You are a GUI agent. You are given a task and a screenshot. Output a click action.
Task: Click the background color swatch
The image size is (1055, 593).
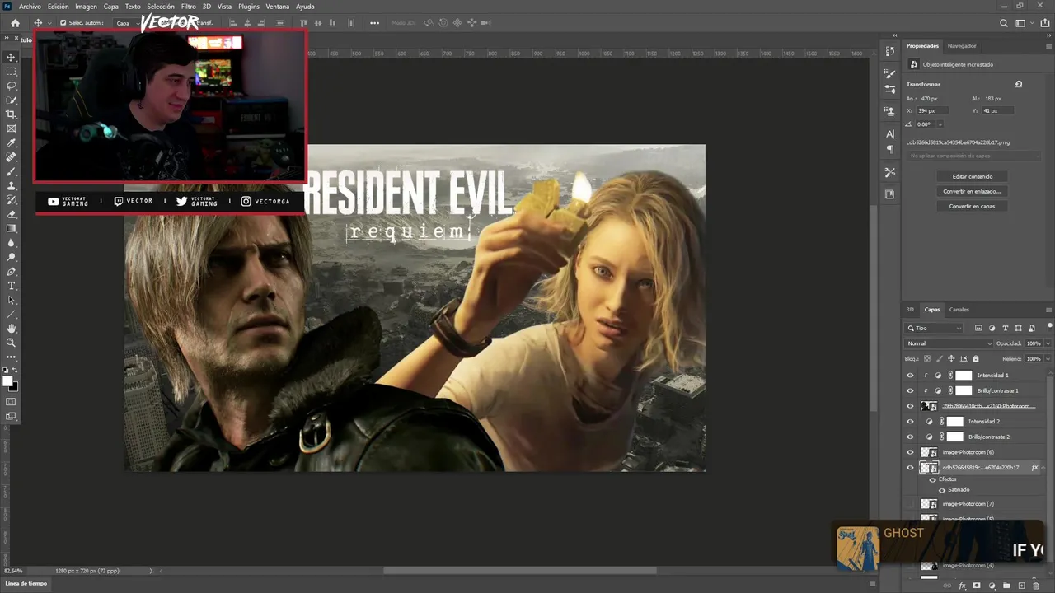14,385
